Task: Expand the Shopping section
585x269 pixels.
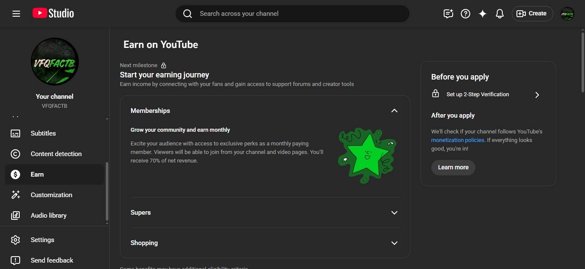Action: coord(394,243)
